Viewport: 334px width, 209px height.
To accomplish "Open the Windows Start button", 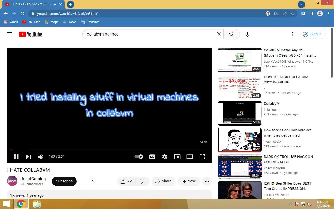I will [x=7, y=204].
